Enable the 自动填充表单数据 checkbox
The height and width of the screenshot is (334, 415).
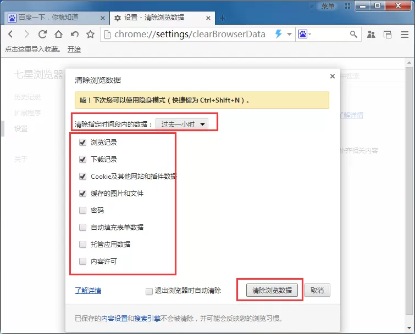[x=82, y=227]
